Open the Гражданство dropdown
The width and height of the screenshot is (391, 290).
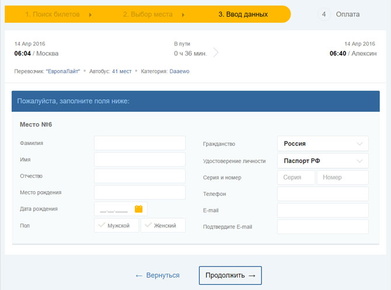coord(322,143)
